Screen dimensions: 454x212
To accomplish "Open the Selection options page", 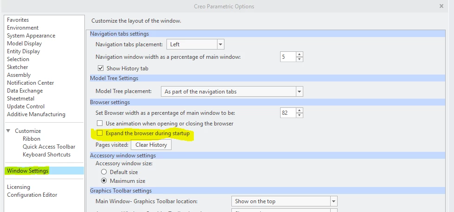I will tap(18, 59).
